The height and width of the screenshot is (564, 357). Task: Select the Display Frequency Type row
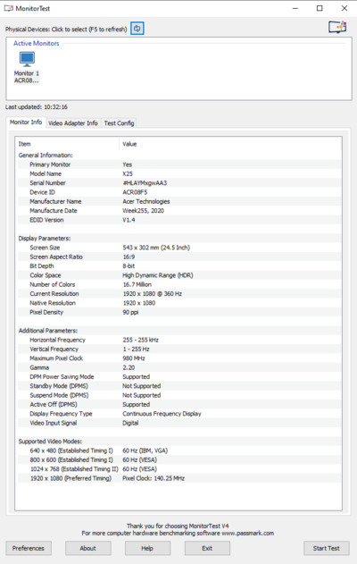[x=178, y=414]
